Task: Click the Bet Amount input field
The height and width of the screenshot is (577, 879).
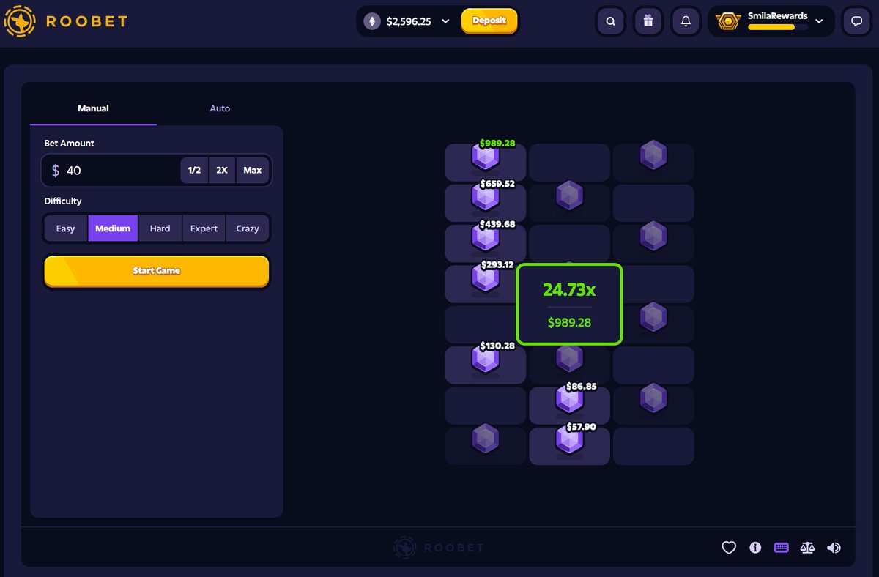Action: click(x=157, y=171)
